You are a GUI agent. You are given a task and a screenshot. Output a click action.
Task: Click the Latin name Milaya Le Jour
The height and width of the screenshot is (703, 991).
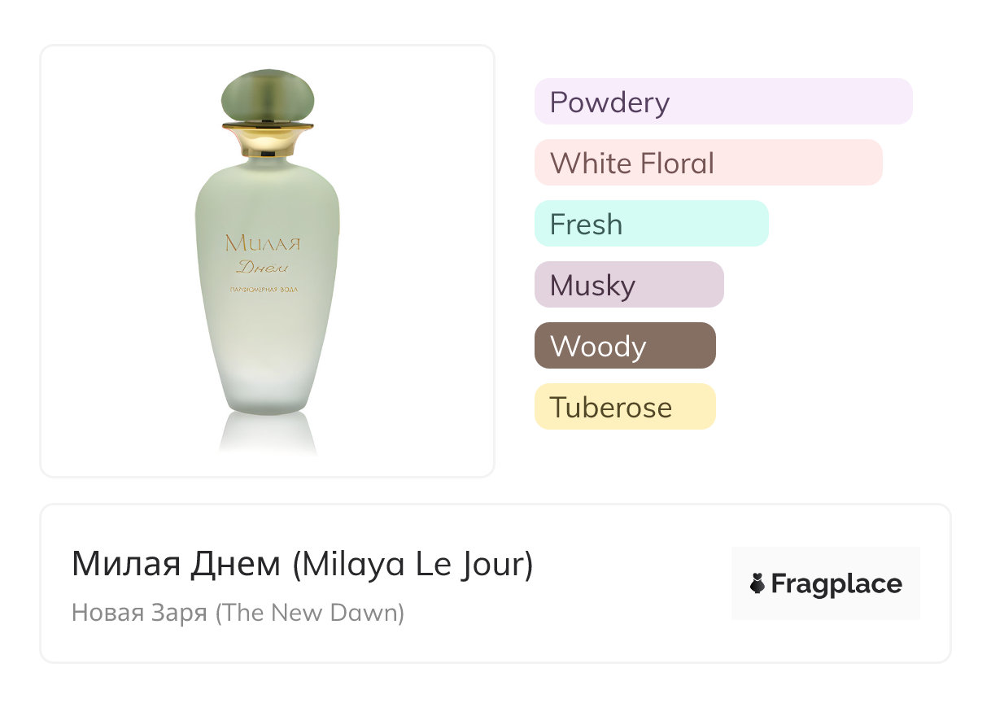point(413,565)
